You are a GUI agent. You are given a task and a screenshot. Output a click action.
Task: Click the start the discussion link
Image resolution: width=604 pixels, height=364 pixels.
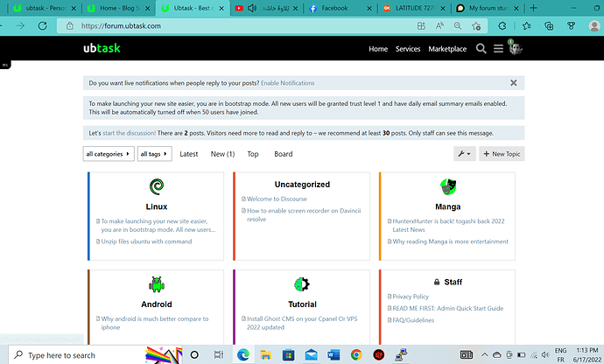(129, 133)
